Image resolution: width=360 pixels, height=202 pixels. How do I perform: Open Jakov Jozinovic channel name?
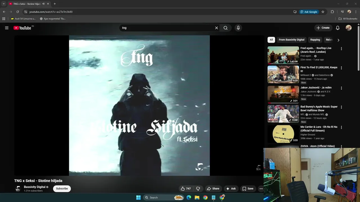pos(309,91)
